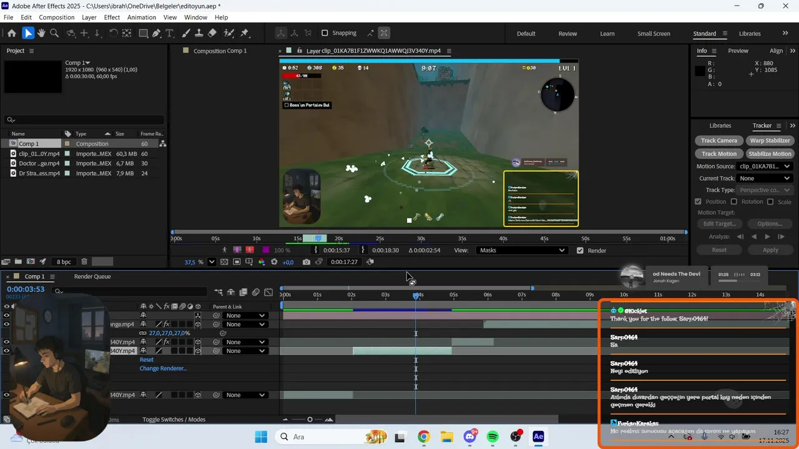This screenshot has width=799, height=449.
Task: Click the Composition Mini-Flowchart icon in timeline
Action: (218, 292)
